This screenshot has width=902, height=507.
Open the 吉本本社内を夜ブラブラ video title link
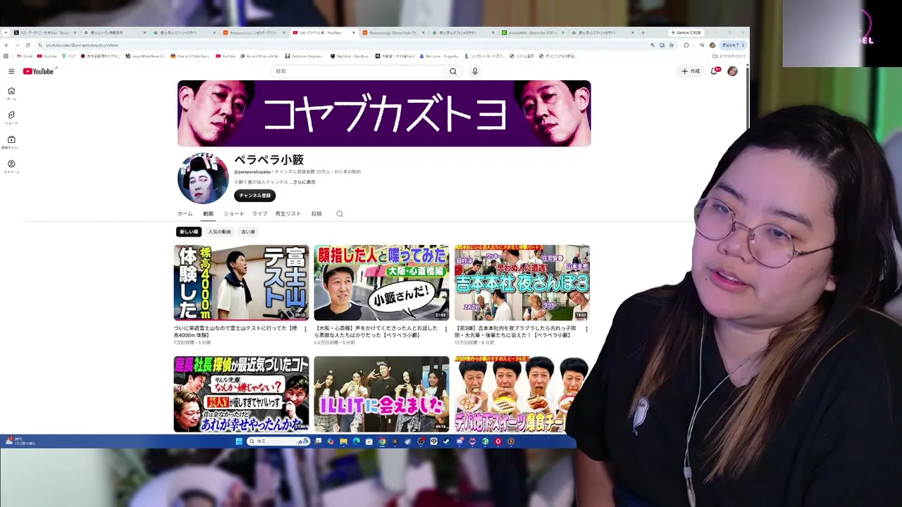517,332
